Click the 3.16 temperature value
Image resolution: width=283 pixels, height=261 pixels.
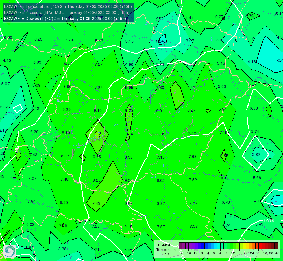(130, 41)
